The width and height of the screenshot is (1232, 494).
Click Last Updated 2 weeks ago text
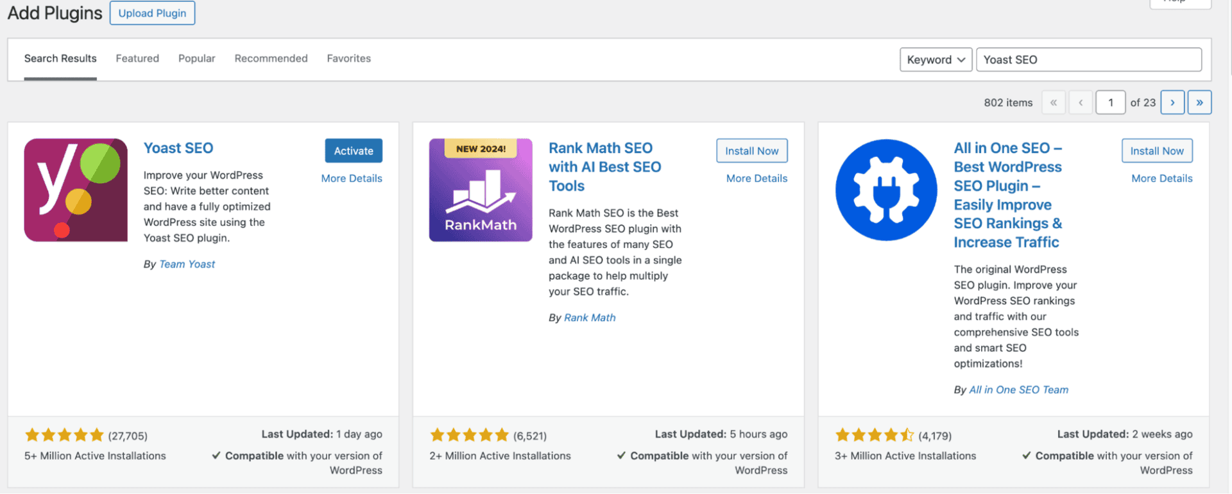click(1125, 434)
